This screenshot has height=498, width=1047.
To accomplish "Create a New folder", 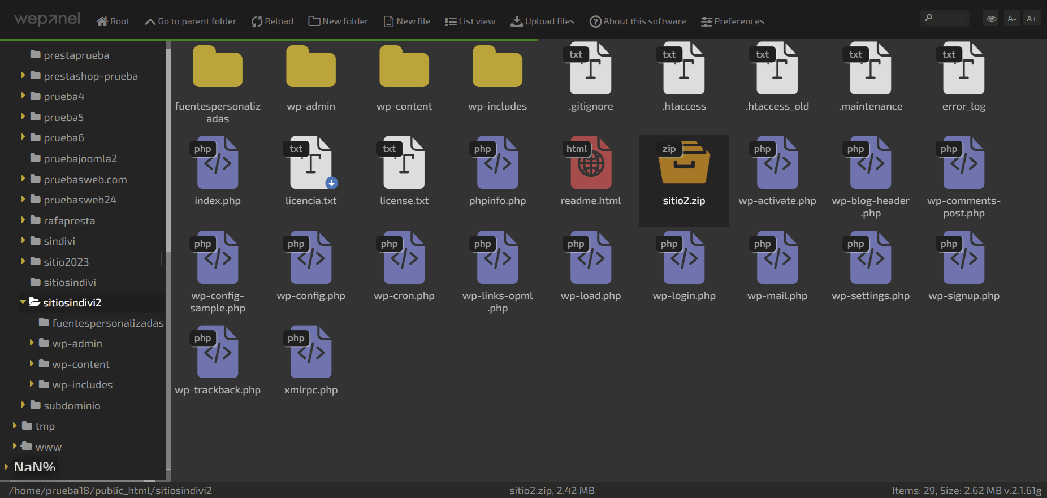I will (x=338, y=21).
